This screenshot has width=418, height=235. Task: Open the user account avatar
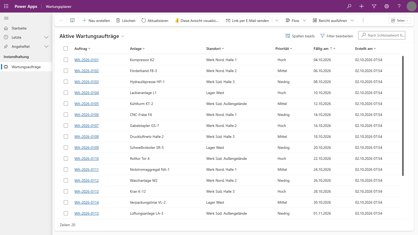pyautogui.click(x=411, y=6)
